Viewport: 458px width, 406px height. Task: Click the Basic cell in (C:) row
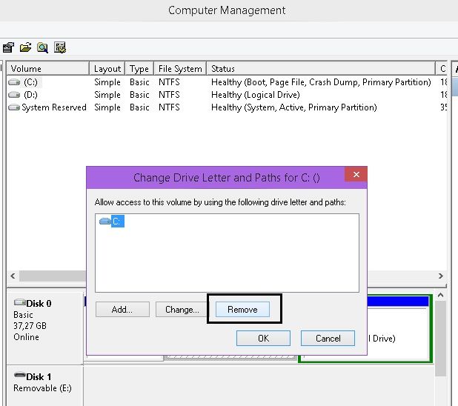coord(139,82)
